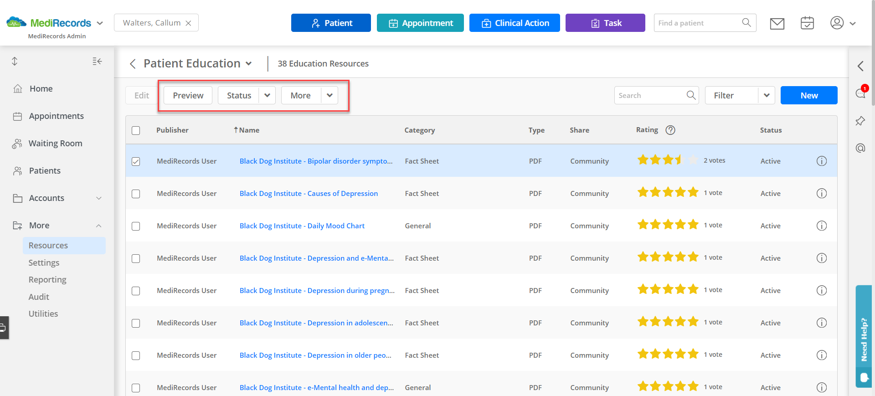Image resolution: width=875 pixels, height=396 pixels.
Task: Open Audit submenu item
Action: pyautogui.click(x=39, y=297)
